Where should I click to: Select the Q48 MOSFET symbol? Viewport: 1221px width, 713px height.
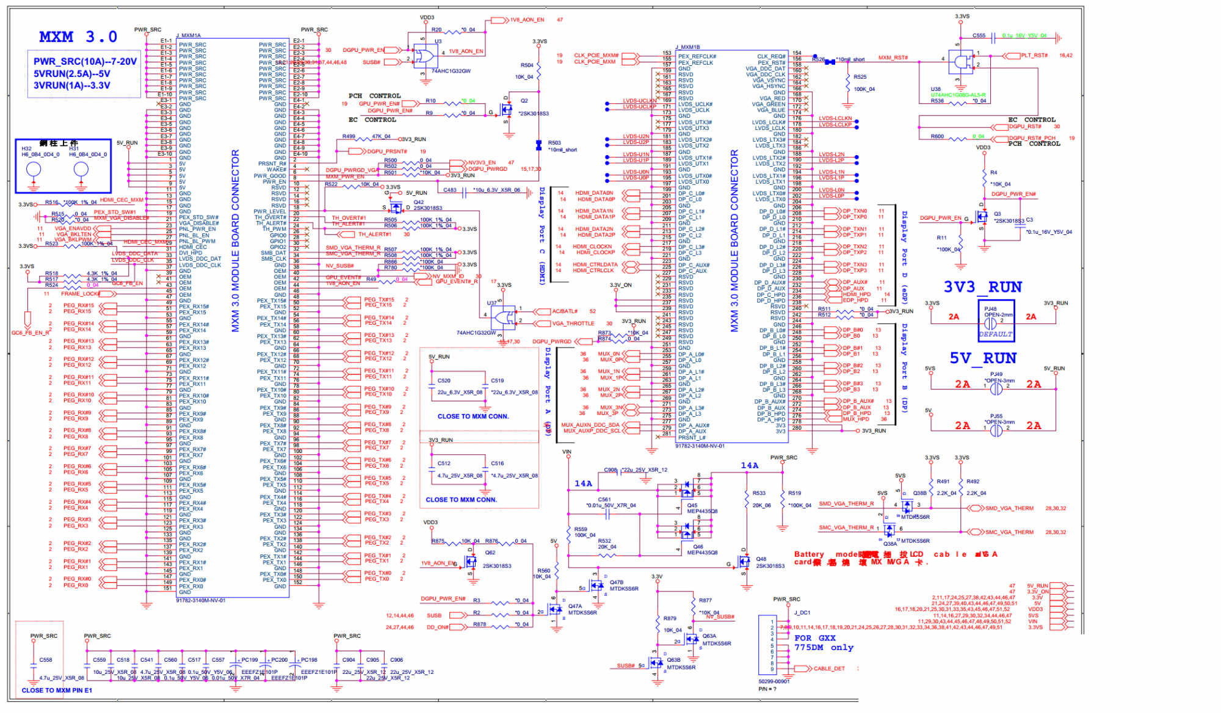pyautogui.click(x=744, y=561)
